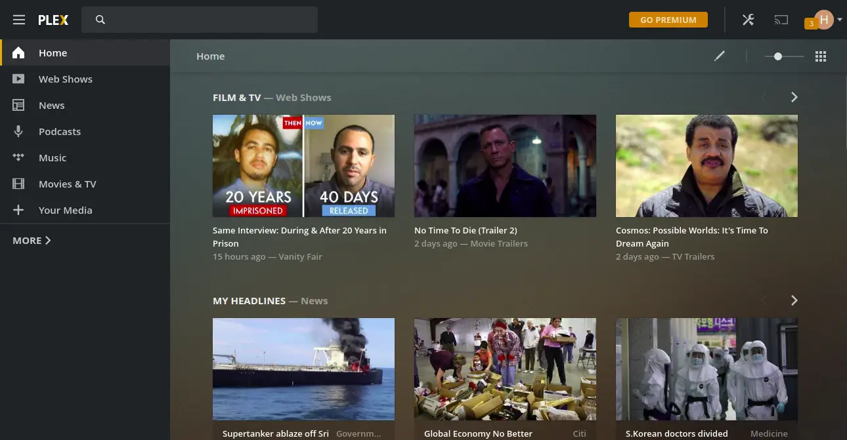Click the Medicine tag on news card
The height and width of the screenshot is (440, 847).
769,433
